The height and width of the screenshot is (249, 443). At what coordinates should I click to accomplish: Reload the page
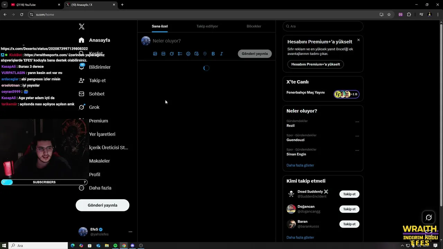(x=21, y=15)
